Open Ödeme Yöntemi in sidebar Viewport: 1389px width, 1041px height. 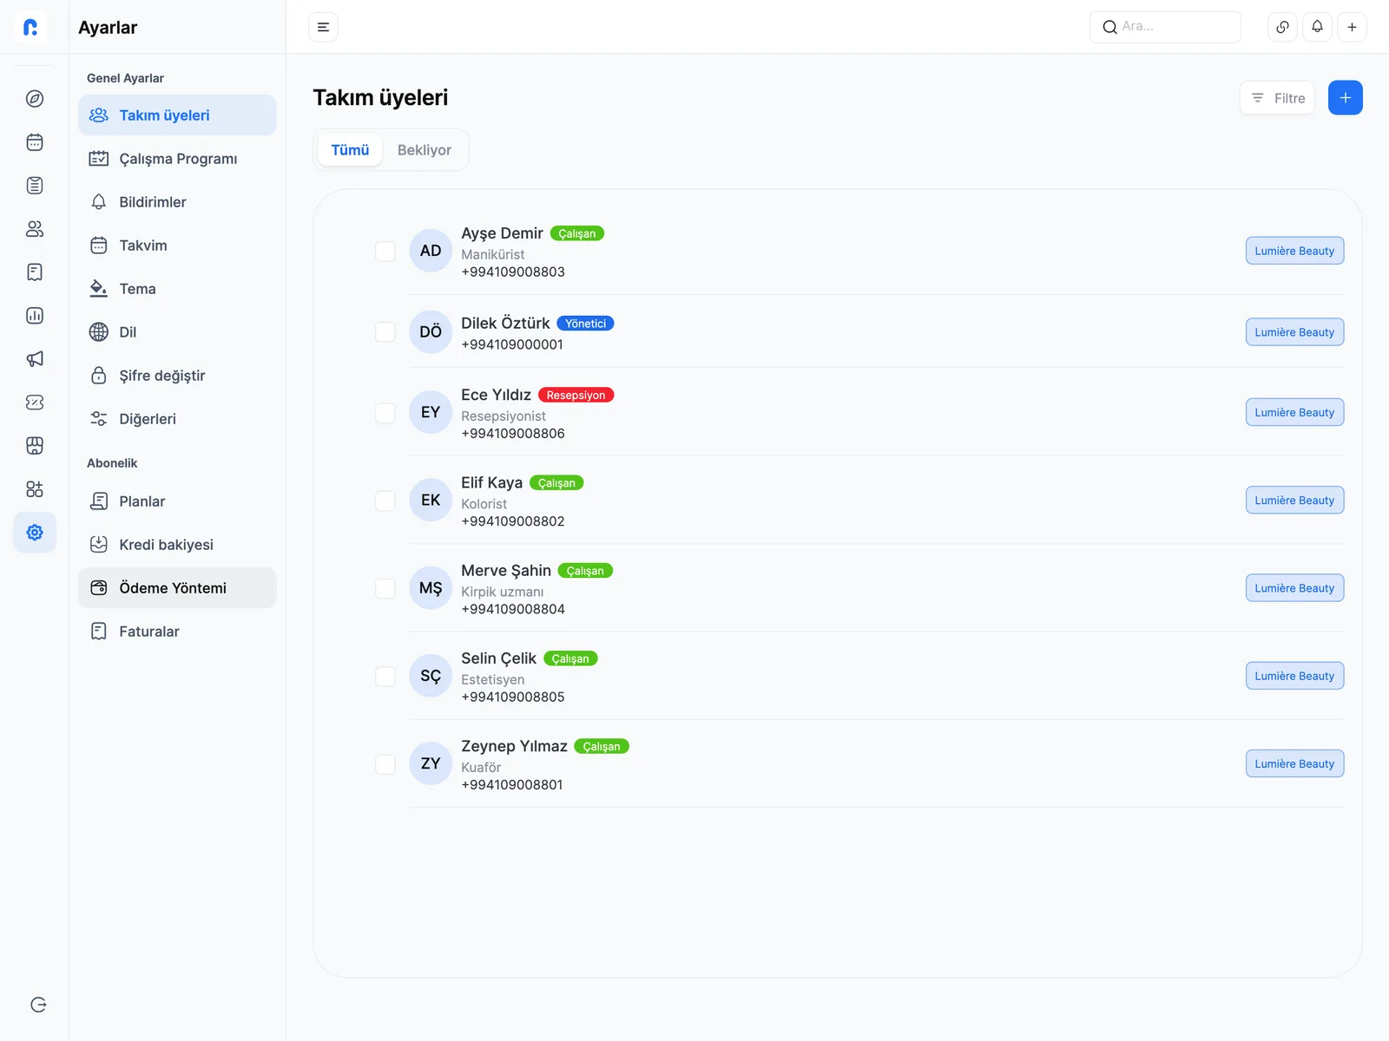pos(177,588)
